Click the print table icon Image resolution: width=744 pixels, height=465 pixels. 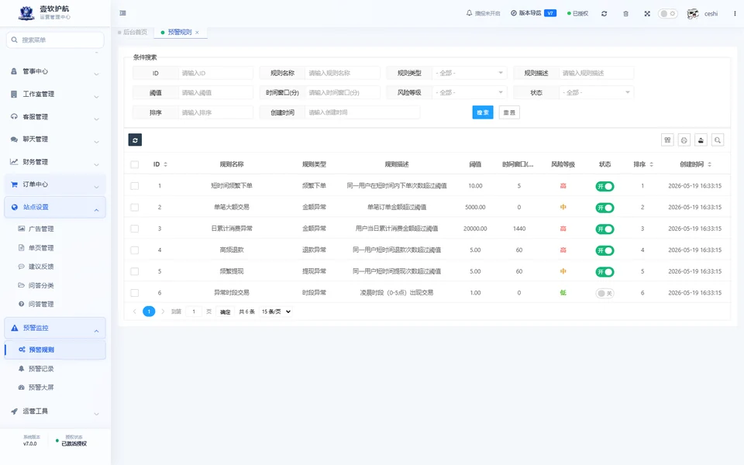[684, 140]
